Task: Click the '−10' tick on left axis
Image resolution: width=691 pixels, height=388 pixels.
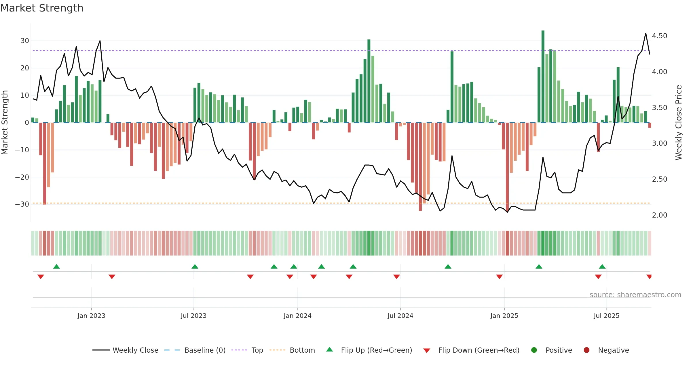Action: coord(22,150)
